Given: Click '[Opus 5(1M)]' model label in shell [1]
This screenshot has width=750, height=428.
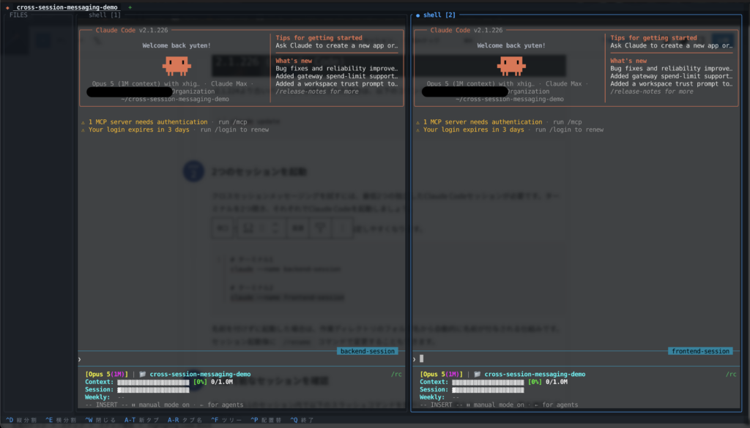Looking at the screenshot, I should (x=107, y=374).
